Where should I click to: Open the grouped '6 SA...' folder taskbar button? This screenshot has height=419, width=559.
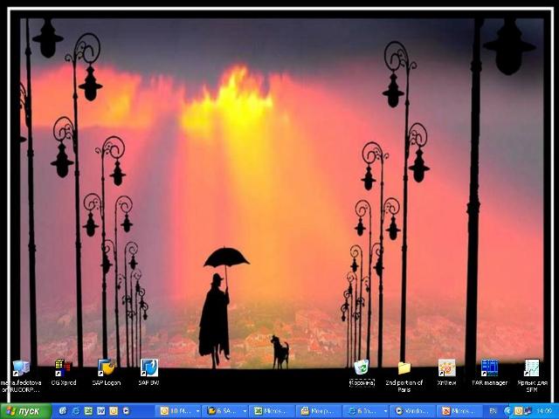(226, 411)
